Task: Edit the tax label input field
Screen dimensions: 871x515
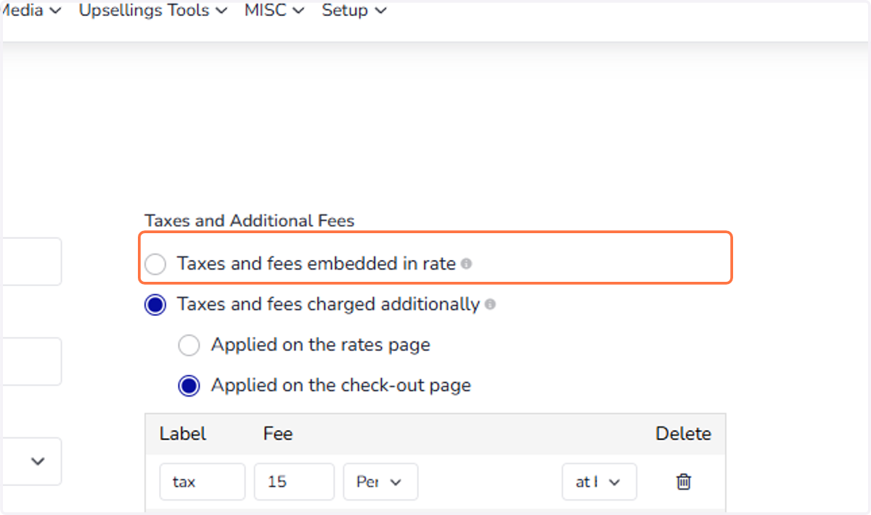Action: (203, 482)
